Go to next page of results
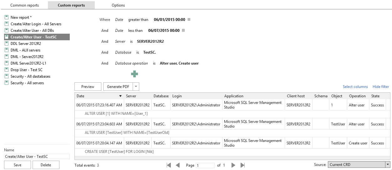The image size is (392, 170). tap(233, 165)
